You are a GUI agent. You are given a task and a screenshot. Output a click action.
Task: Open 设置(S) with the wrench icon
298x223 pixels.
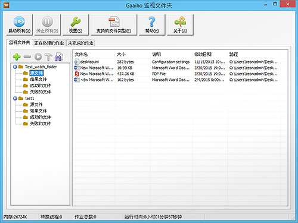[76, 25]
